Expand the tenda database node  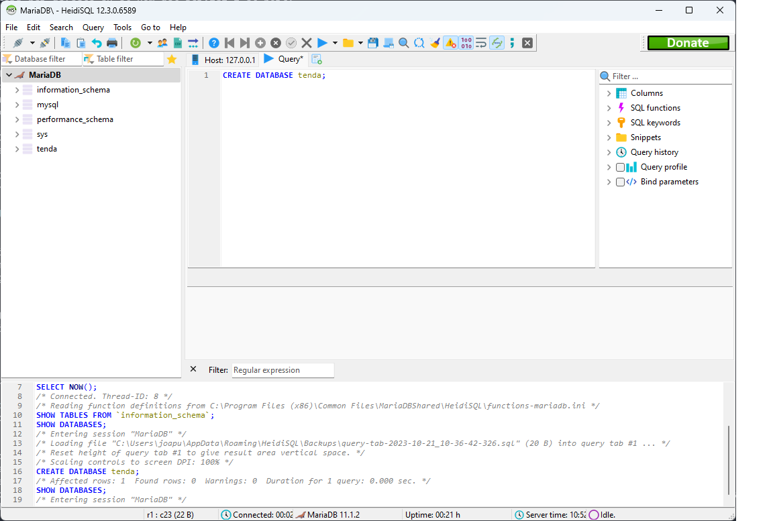[x=17, y=150]
